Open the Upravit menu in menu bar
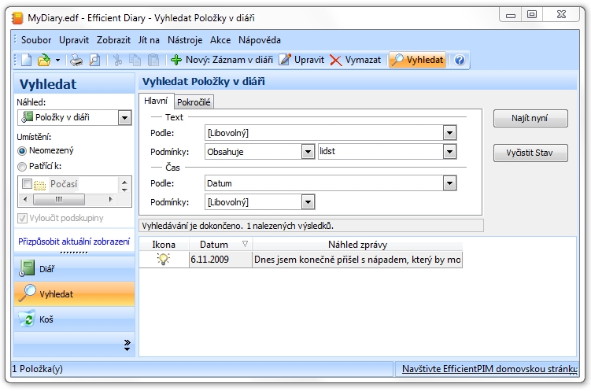The width and height of the screenshot is (591, 391). (x=74, y=40)
